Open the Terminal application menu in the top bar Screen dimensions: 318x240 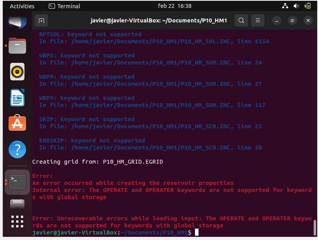point(65,6)
